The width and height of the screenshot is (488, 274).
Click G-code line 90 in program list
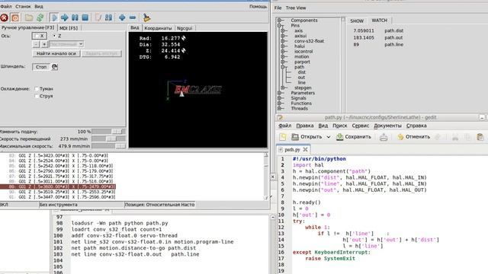[x=63, y=192]
